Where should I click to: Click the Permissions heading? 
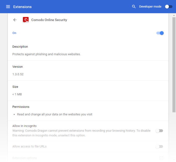point(21,107)
